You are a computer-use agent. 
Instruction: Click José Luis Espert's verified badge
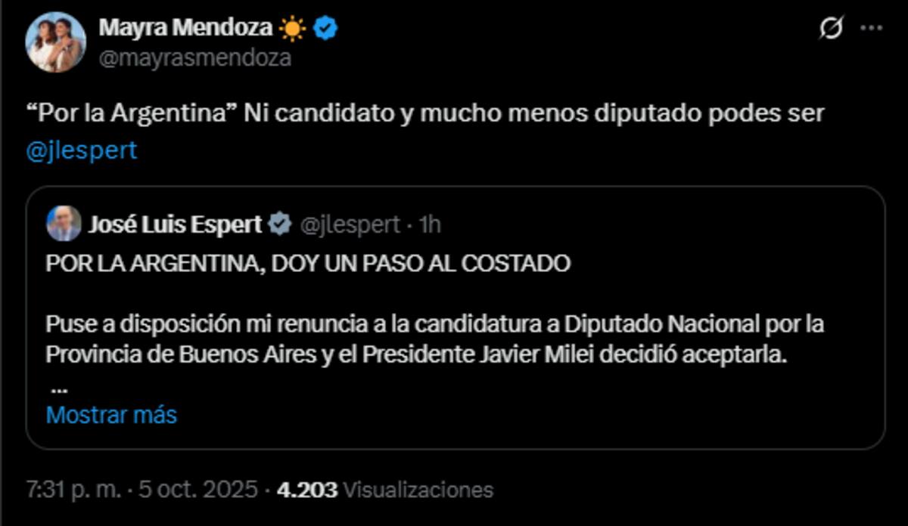tap(279, 221)
